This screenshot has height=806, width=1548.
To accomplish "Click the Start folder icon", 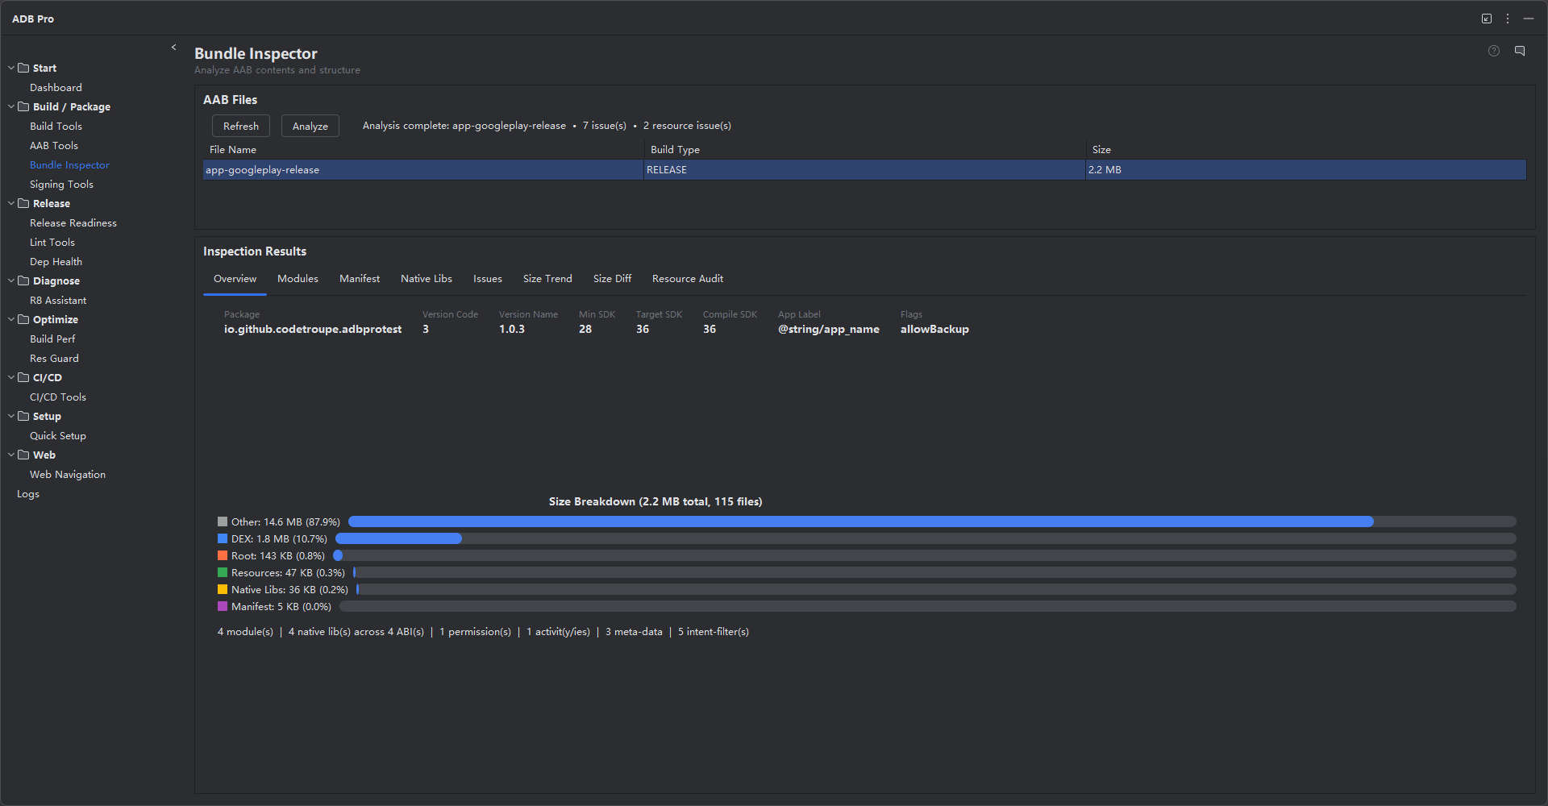I will coord(24,68).
